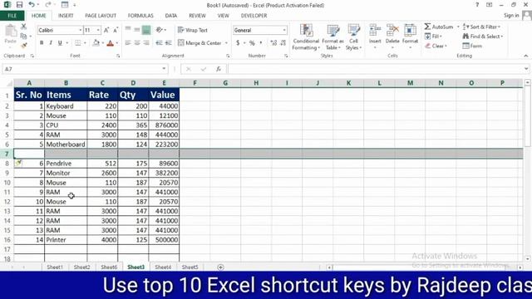Insert cells using the Insert button
The height and width of the screenshot is (299, 532).
375,37
